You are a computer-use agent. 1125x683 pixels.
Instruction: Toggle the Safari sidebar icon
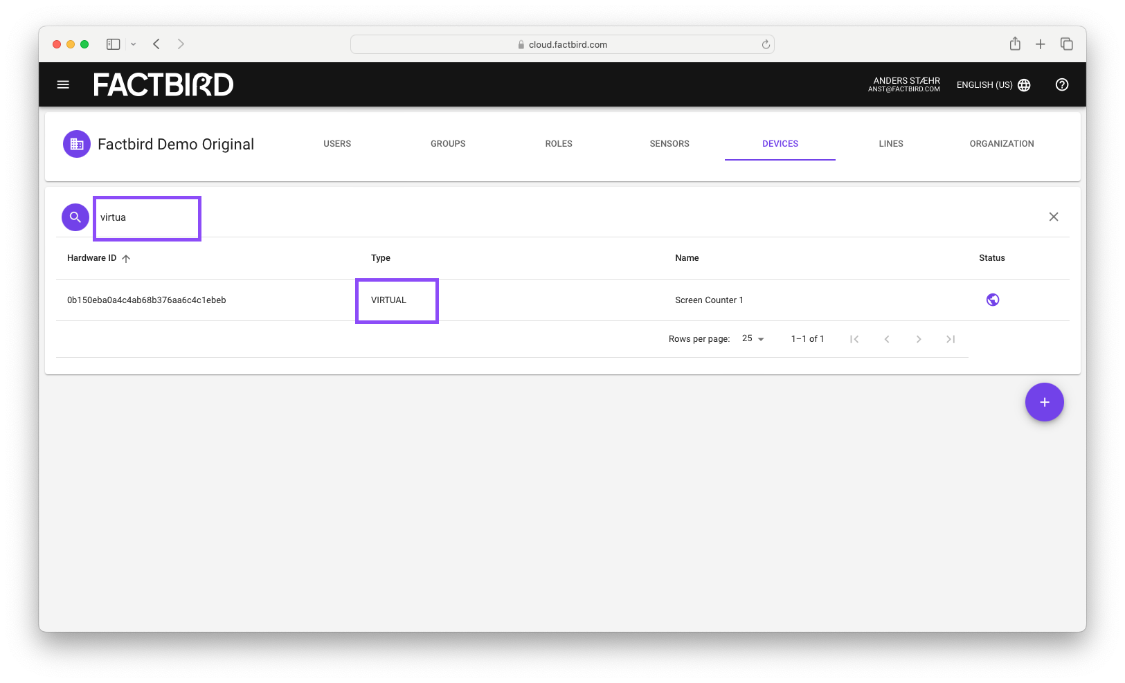(114, 44)
